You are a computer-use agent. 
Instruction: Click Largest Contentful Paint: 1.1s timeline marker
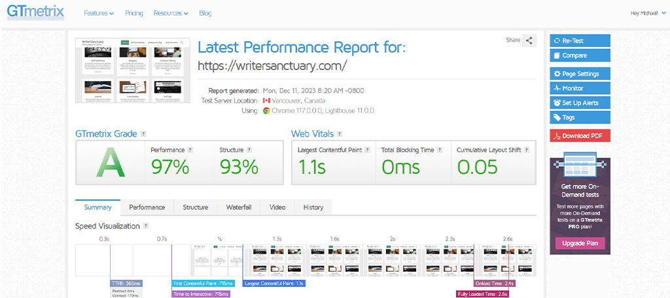tap(274, 284)
